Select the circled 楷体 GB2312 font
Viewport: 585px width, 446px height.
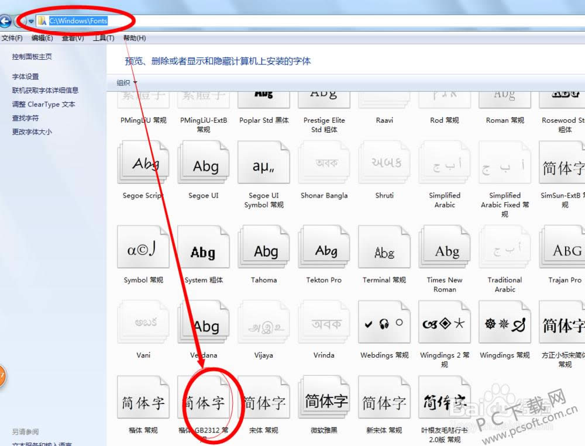(x=203, y=403)
